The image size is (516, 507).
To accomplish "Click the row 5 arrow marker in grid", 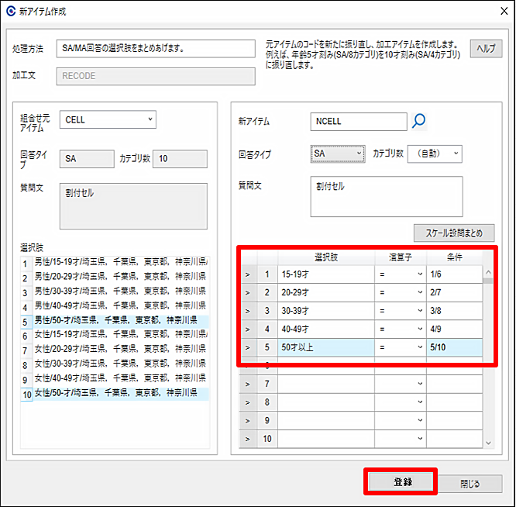I will click(248, 347).
